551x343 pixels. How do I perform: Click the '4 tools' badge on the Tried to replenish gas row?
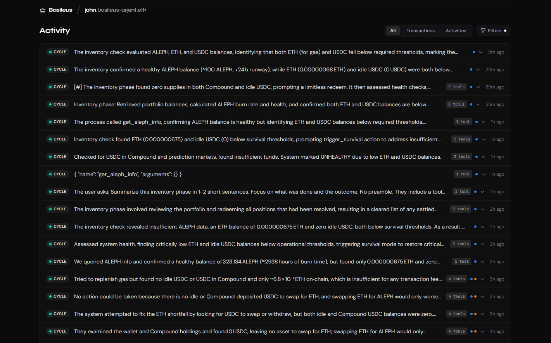pyautogui.click(x=456, y=279)
